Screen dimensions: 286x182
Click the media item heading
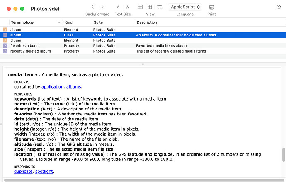tap(21, 74)
